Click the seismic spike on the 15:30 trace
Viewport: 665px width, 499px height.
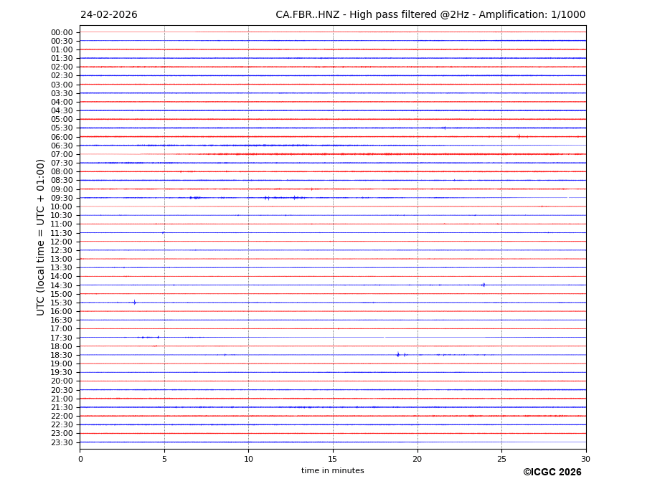pos(134,303)
